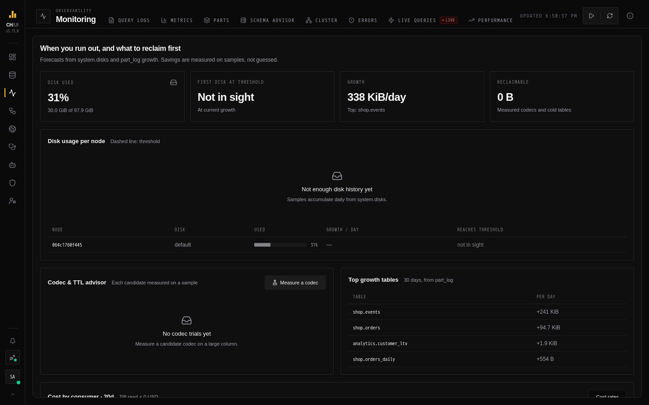Click the 31% disk usage progress bar
The height and width of the screenshot is (405, 649).
click(280, 245)
